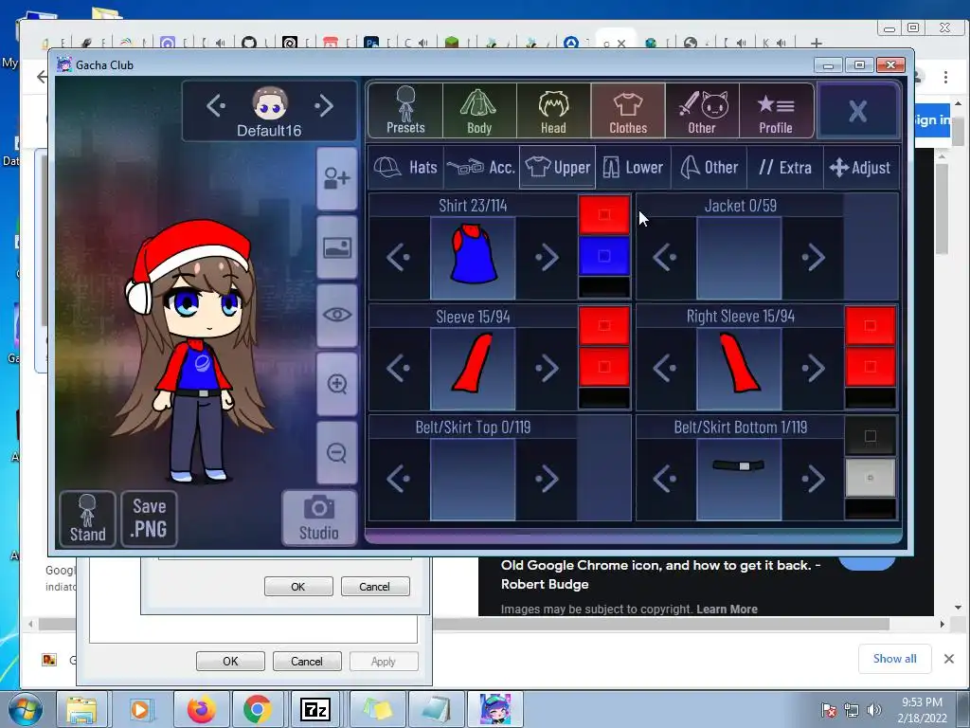Toggle UI visibility with the eye icon
Viewport: 970px width, 728px height.
click(336, 315)
